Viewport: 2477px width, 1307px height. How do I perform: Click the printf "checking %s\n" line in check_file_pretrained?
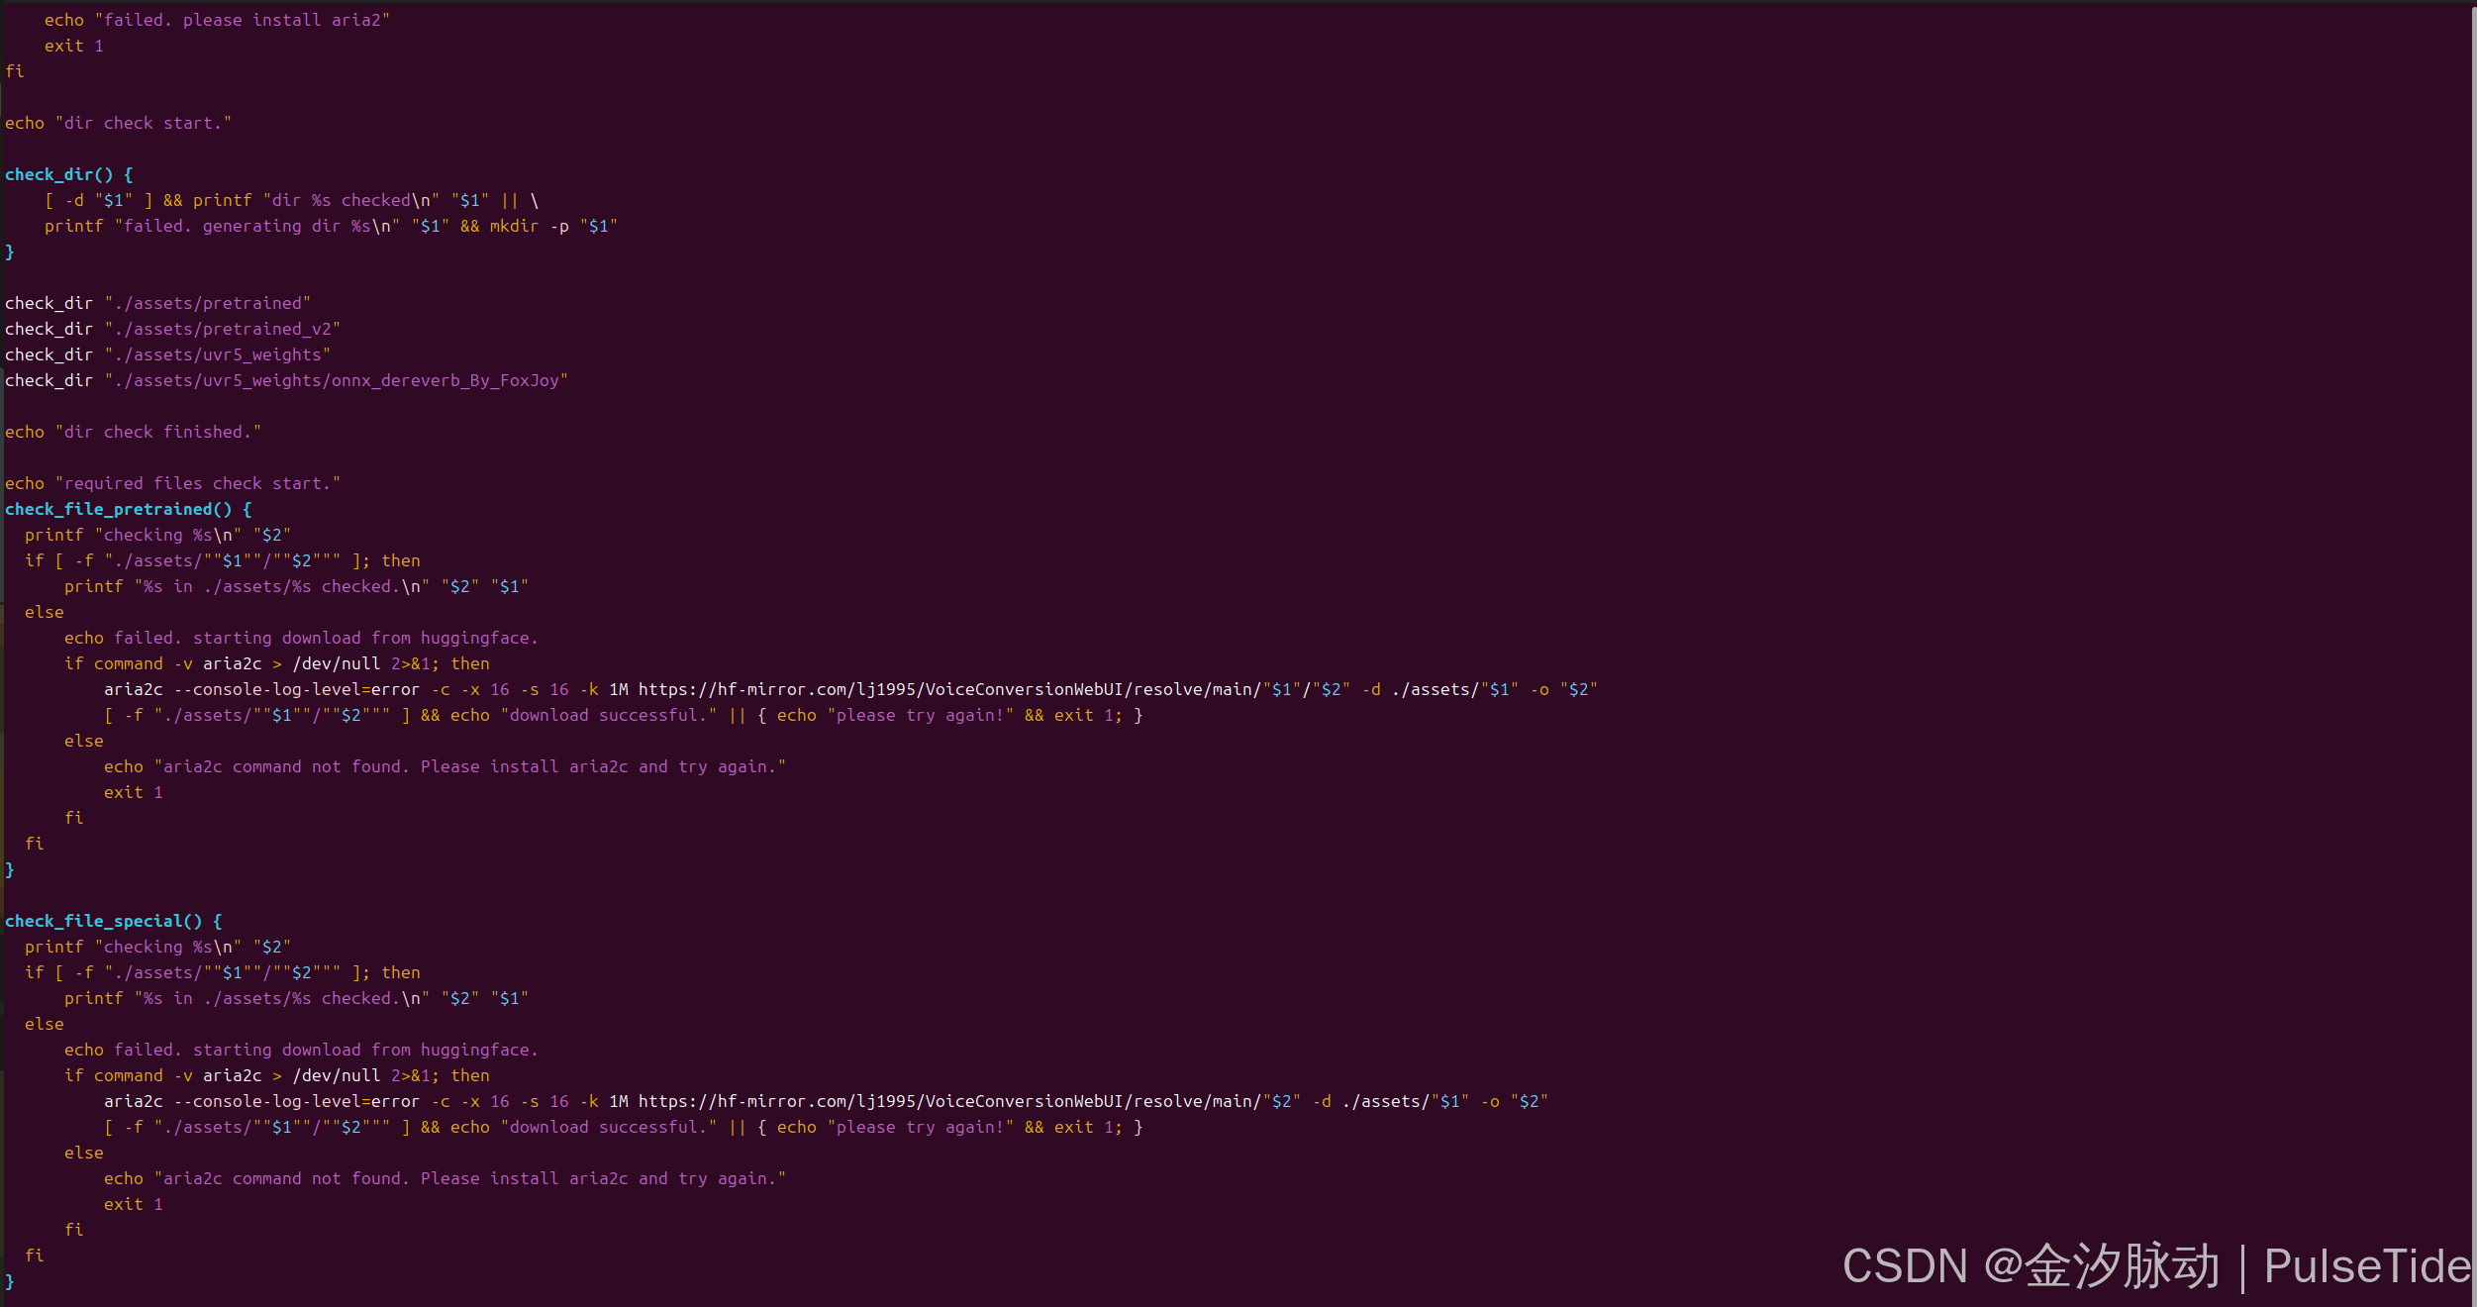point(157,535)
